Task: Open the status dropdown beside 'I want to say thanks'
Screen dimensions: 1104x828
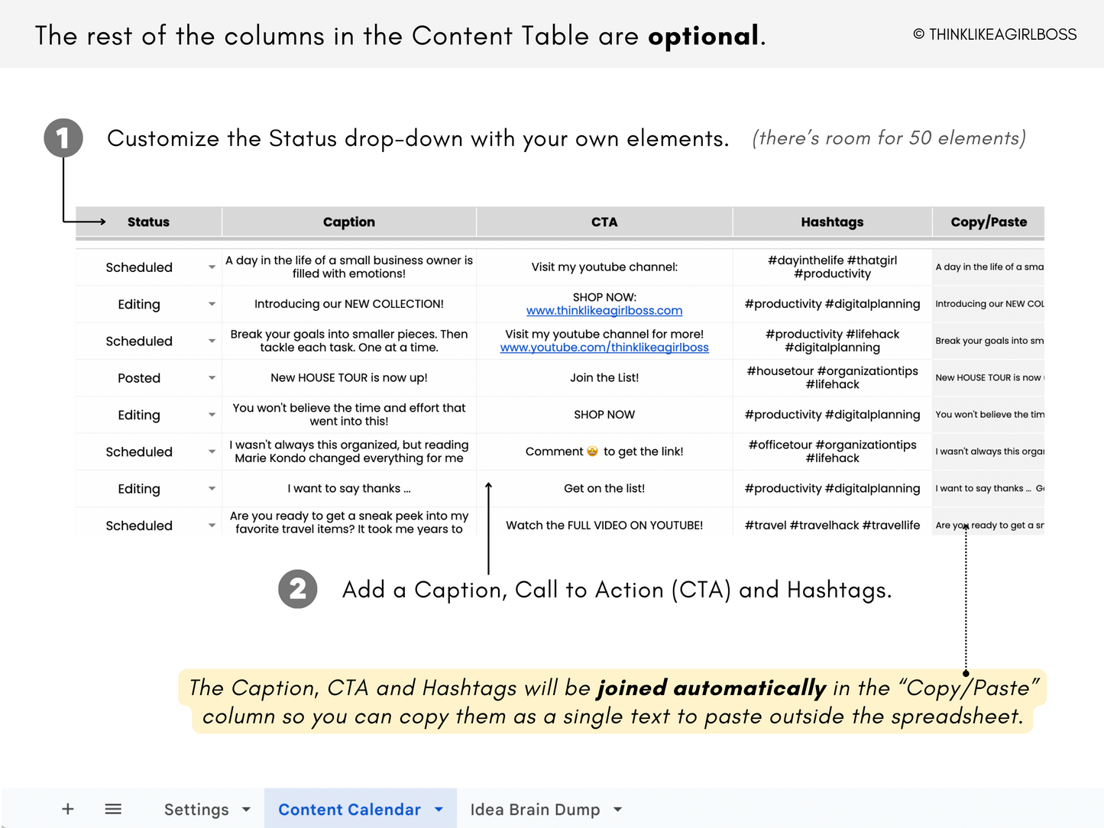Action: 212,488
